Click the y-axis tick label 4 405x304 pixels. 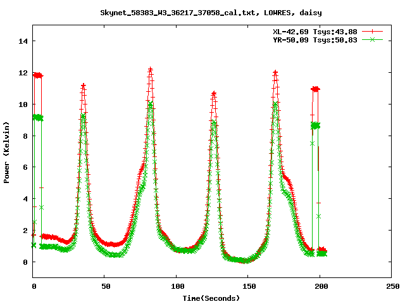[x=25, y=199]
